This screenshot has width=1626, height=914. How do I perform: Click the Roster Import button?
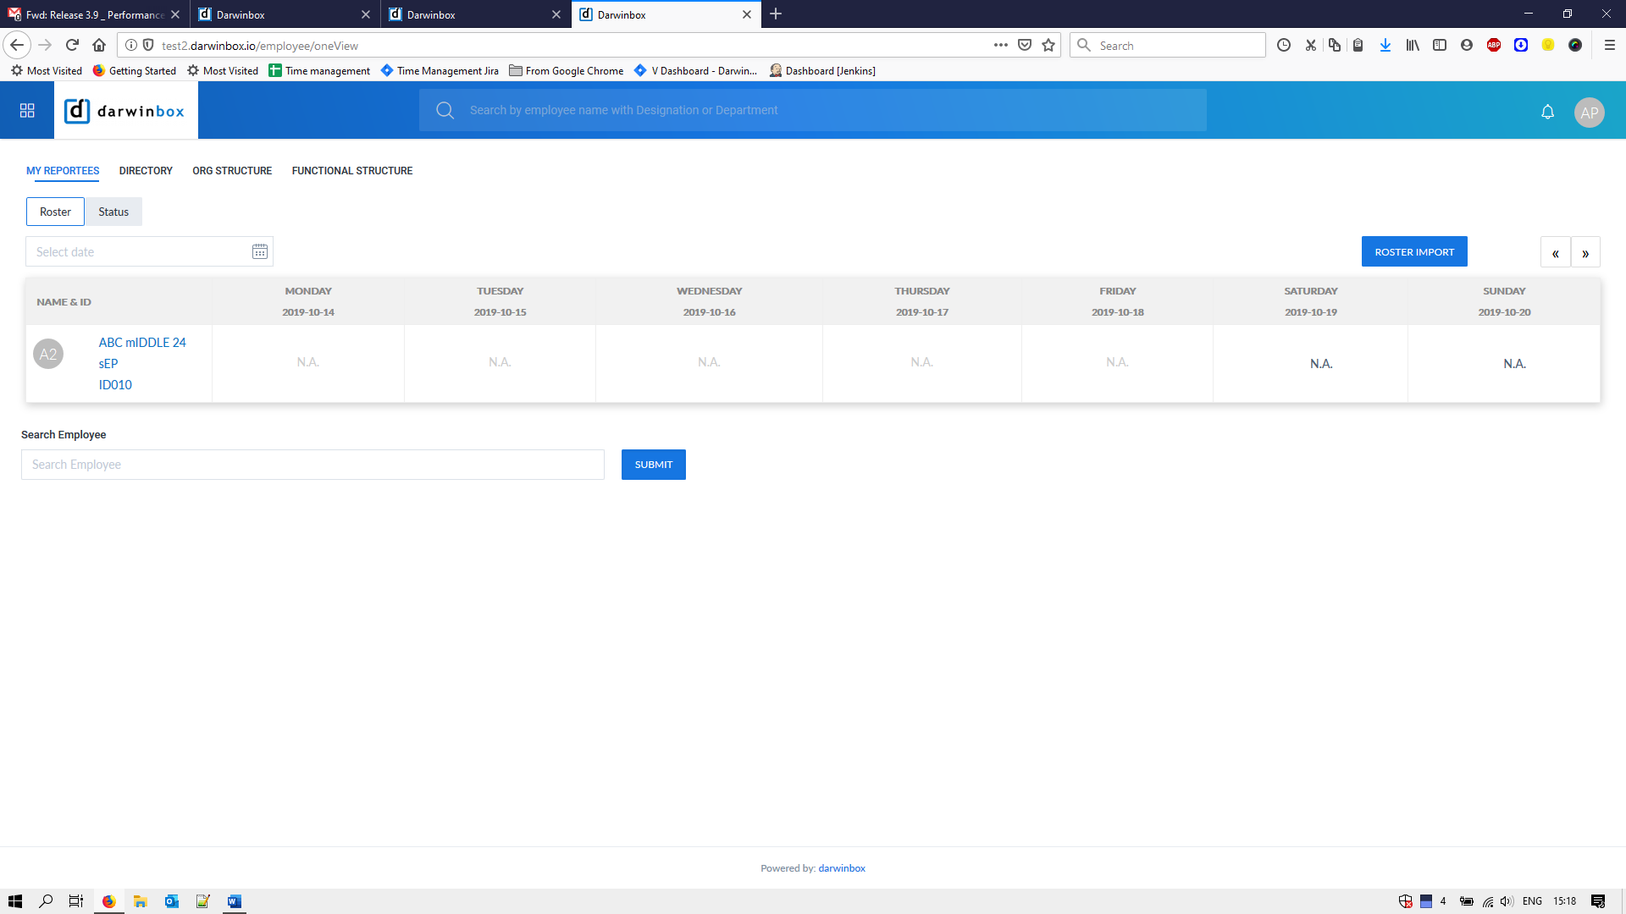pos(1413,252)
